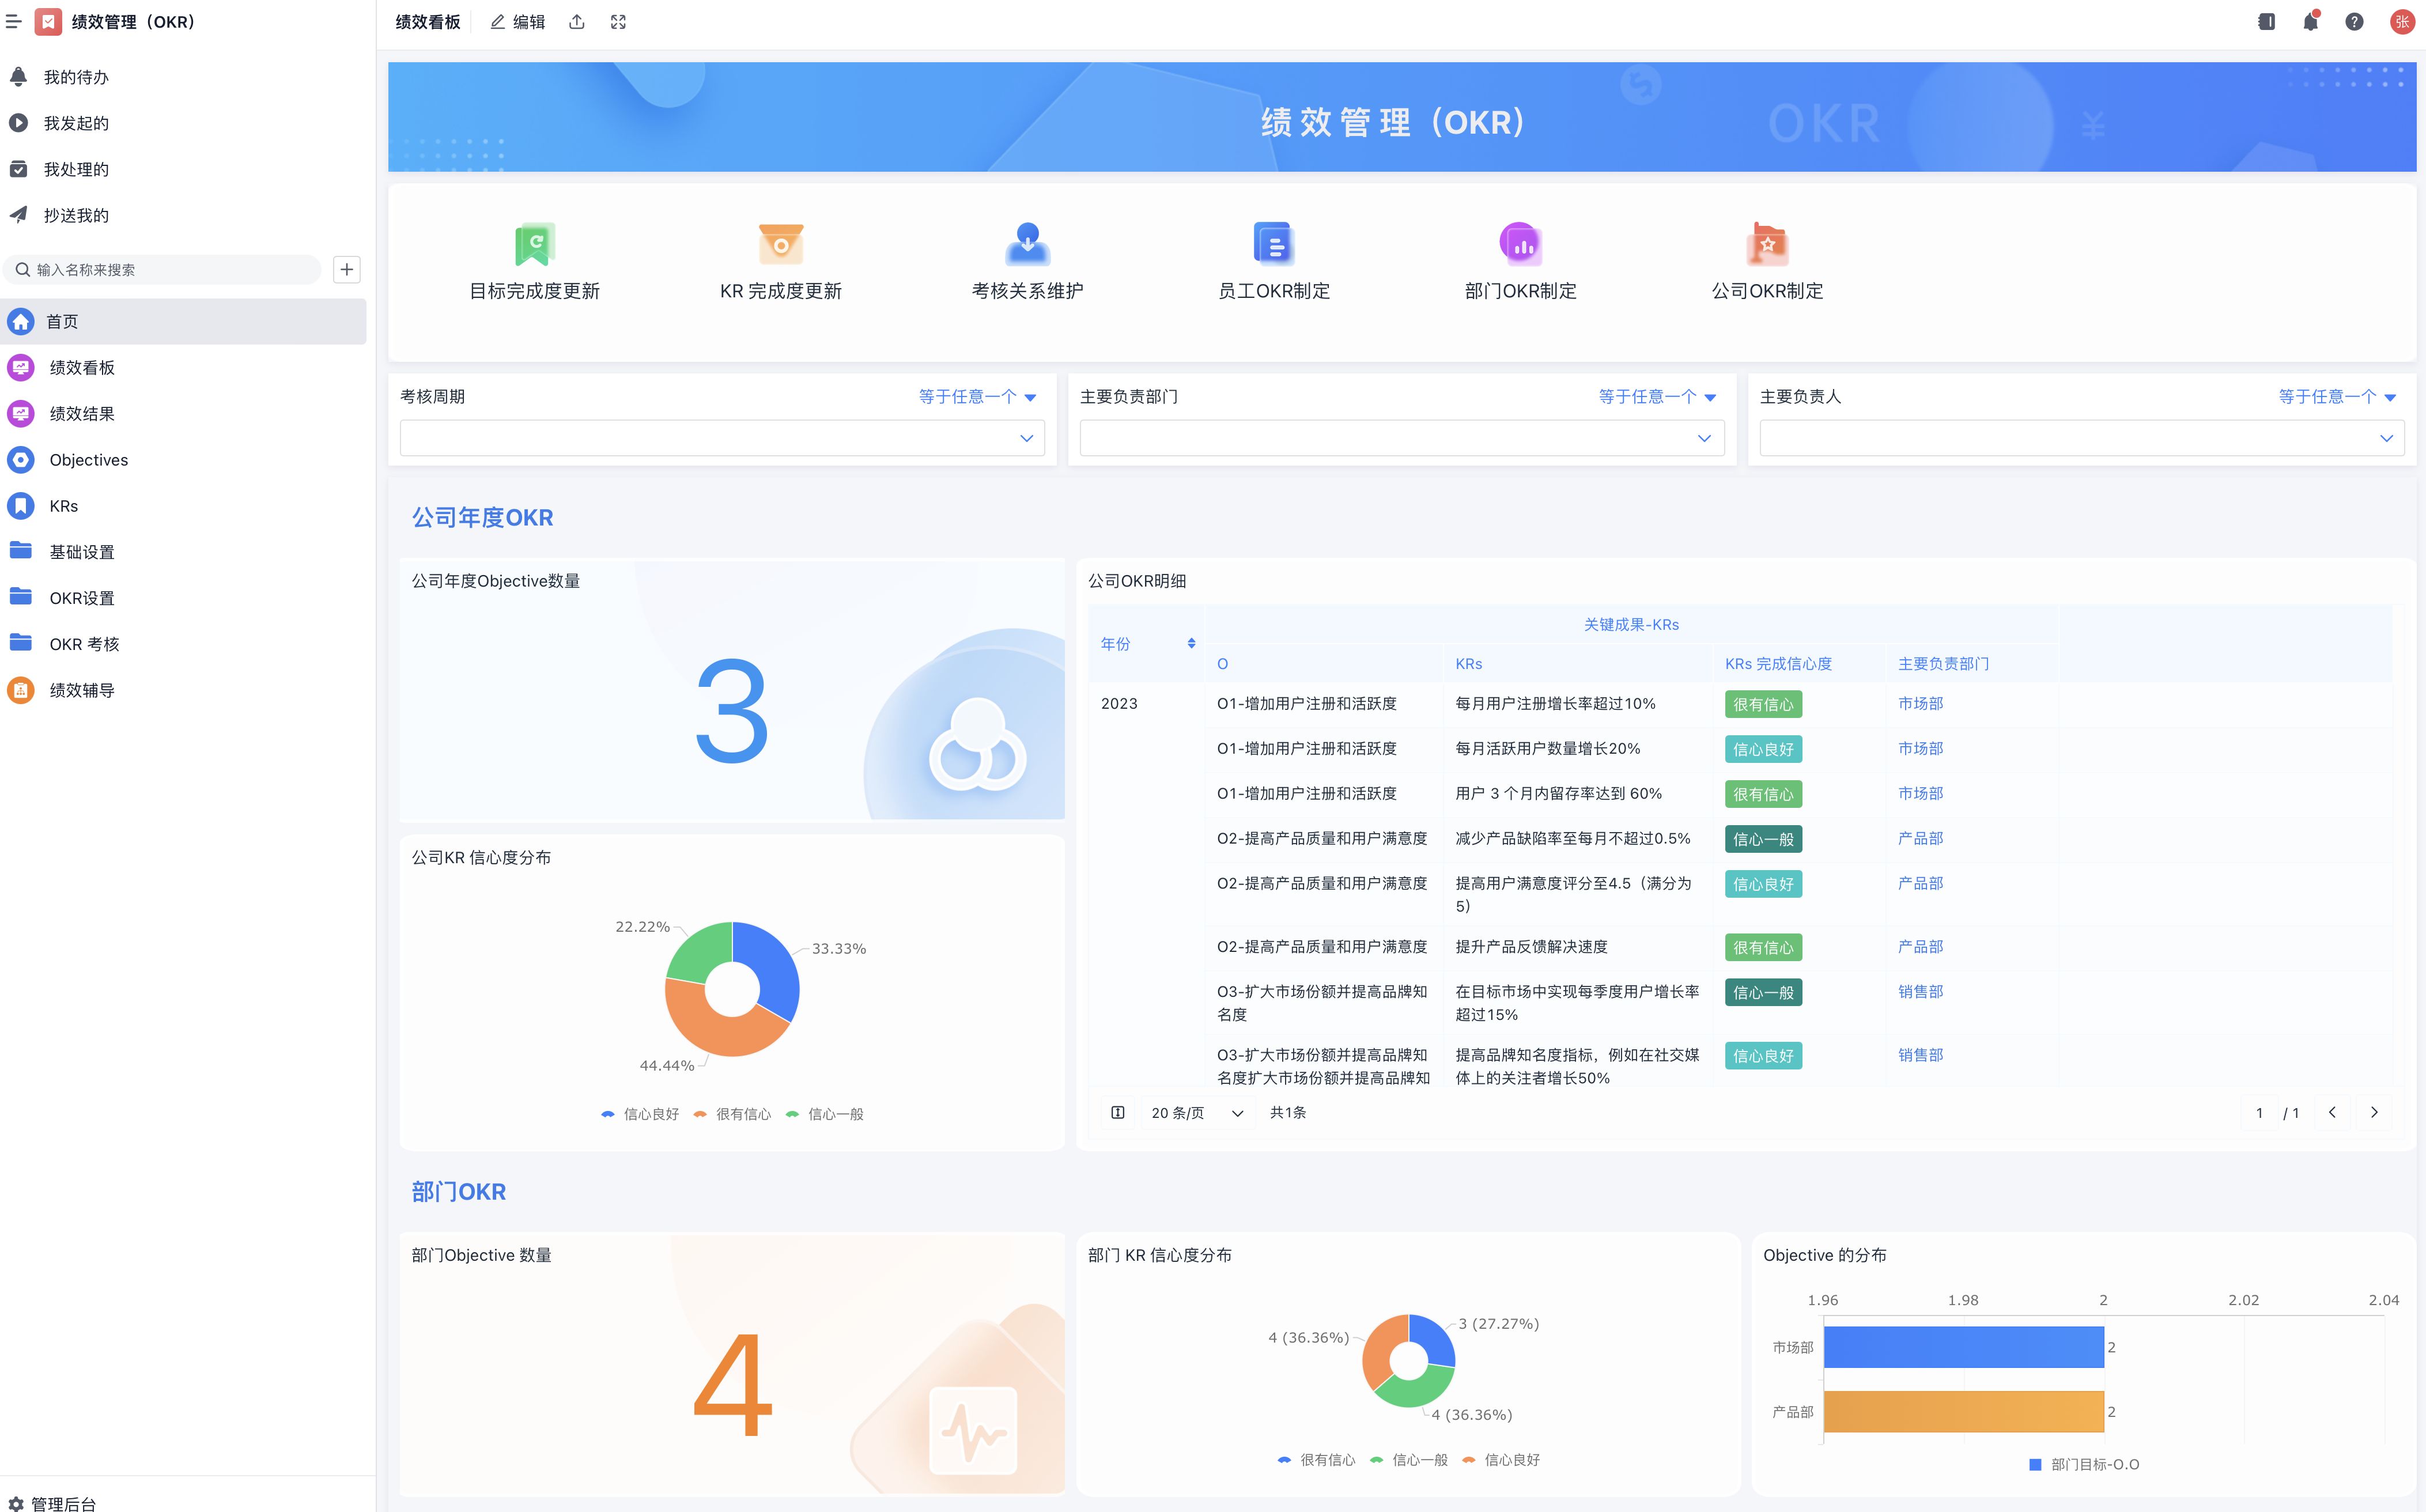The width and height of the screenshot is (2426, 1512).
Task: Open 绩效看板 in the sidebar
Action: 82,368
